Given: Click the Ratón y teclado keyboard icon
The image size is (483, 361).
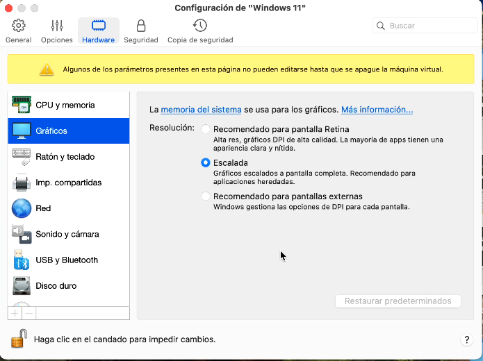Looking at the screenshot, I should (22, 157).
